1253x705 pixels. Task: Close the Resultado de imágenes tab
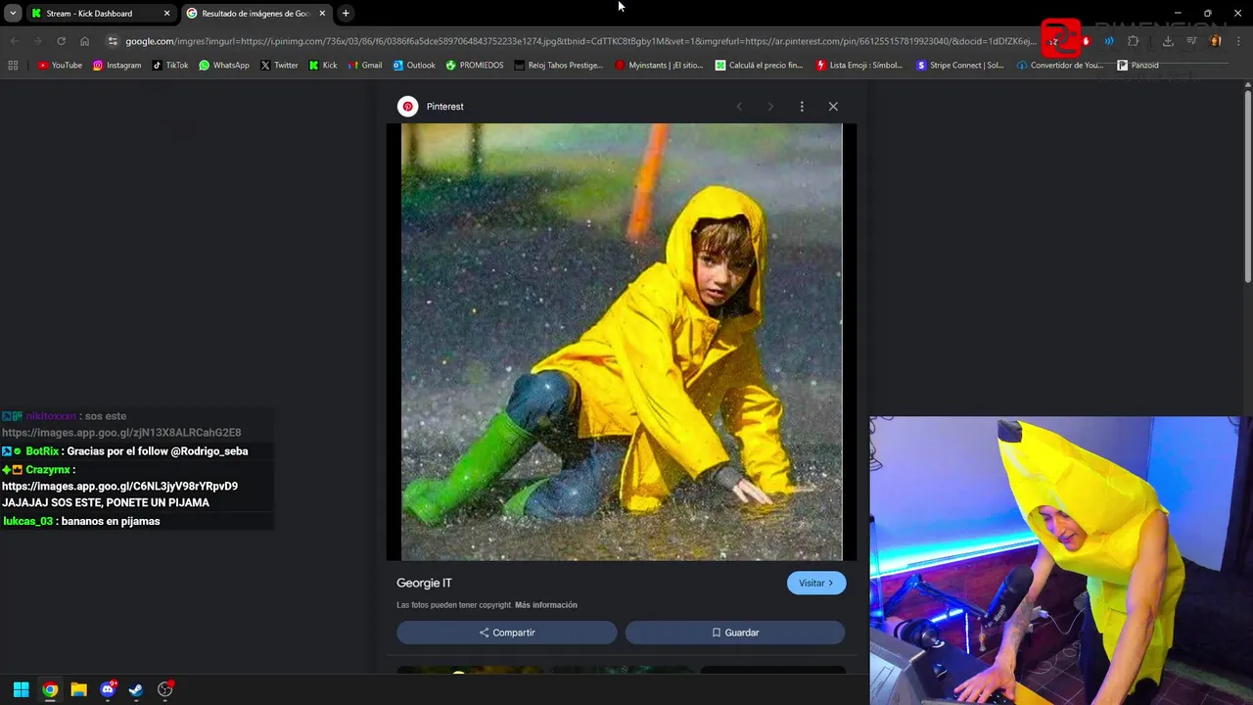click(x=322, y=14)
